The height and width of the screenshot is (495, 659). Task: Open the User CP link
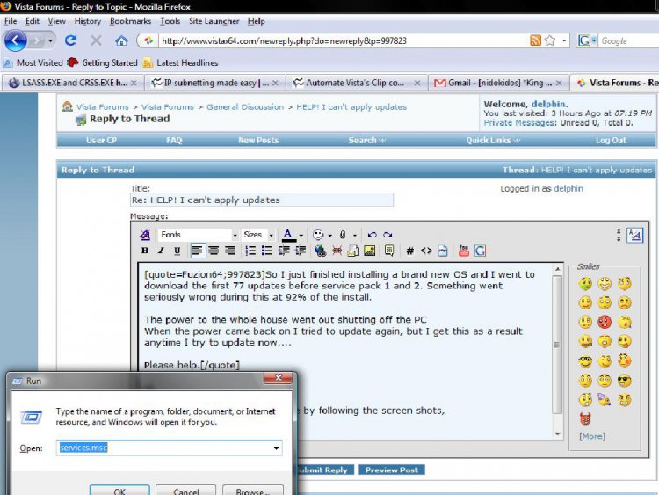[101, 141]
